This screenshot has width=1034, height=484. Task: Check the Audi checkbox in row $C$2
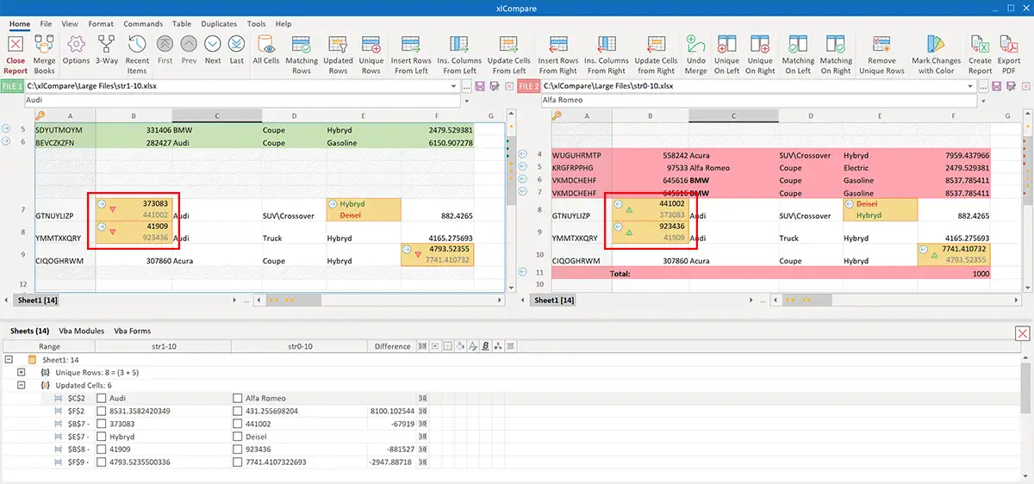pos(102,399)
